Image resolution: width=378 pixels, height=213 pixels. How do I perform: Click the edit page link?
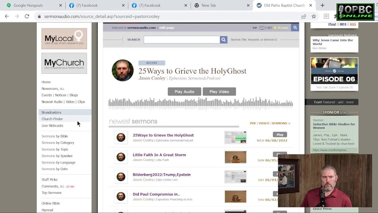point(167,28)
